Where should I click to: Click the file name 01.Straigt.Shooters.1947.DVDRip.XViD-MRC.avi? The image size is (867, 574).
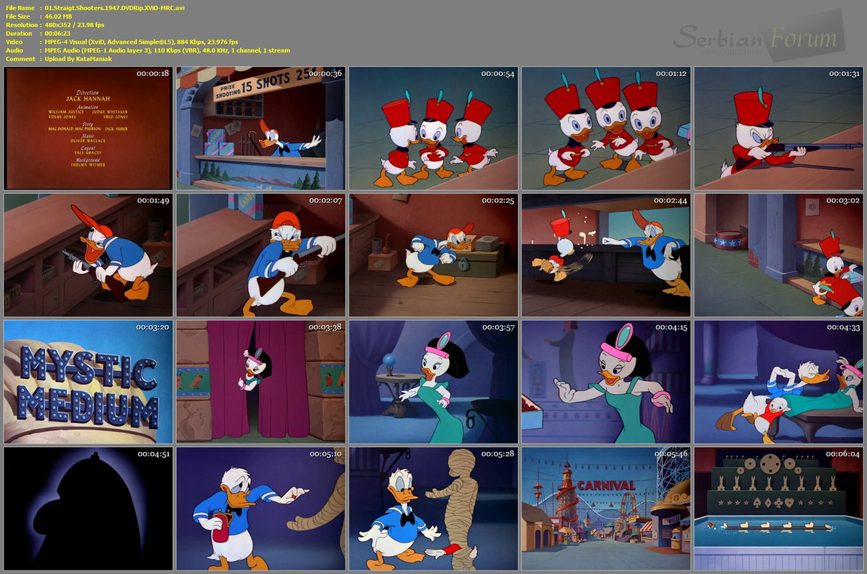[x=114, y=7]
